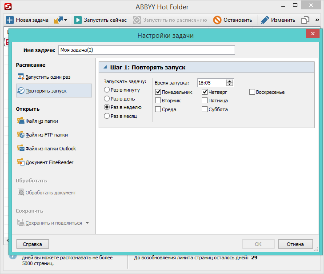
Task: Click the Отмена button
Action: (295, 244)
